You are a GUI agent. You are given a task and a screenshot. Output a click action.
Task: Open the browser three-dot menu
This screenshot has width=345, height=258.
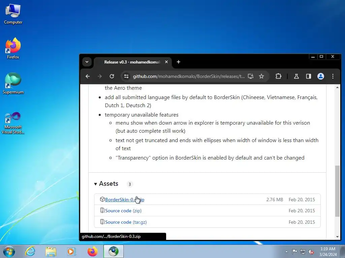coord(333,76)
